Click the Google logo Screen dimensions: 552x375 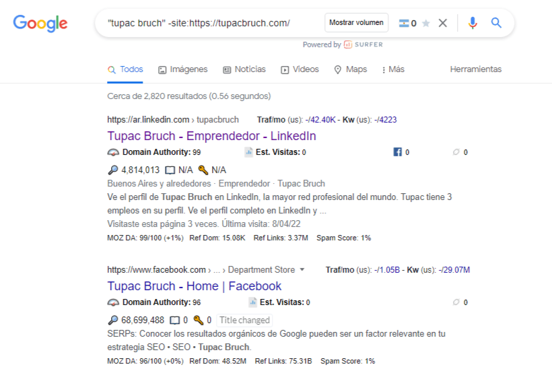40,24
